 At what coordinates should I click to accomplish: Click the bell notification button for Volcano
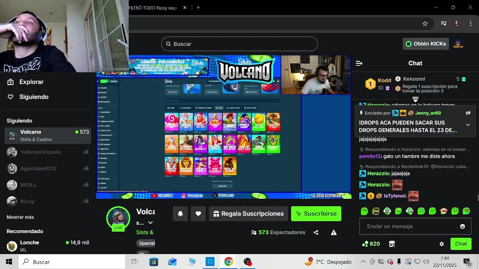[180, 214]
